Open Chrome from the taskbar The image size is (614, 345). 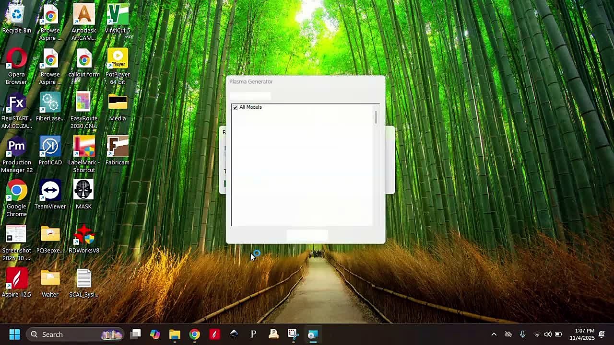coord(194,334)
